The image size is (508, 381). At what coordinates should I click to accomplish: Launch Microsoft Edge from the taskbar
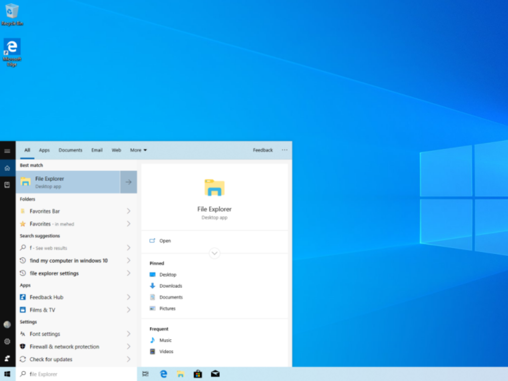(x=164, y=374)
